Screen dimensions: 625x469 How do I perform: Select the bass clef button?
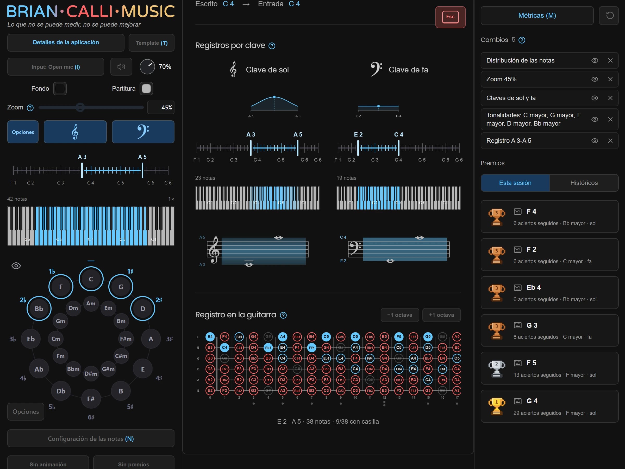[143, 132]
